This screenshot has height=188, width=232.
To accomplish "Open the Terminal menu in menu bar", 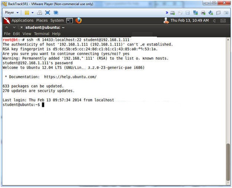I will [x=42, y=34].
